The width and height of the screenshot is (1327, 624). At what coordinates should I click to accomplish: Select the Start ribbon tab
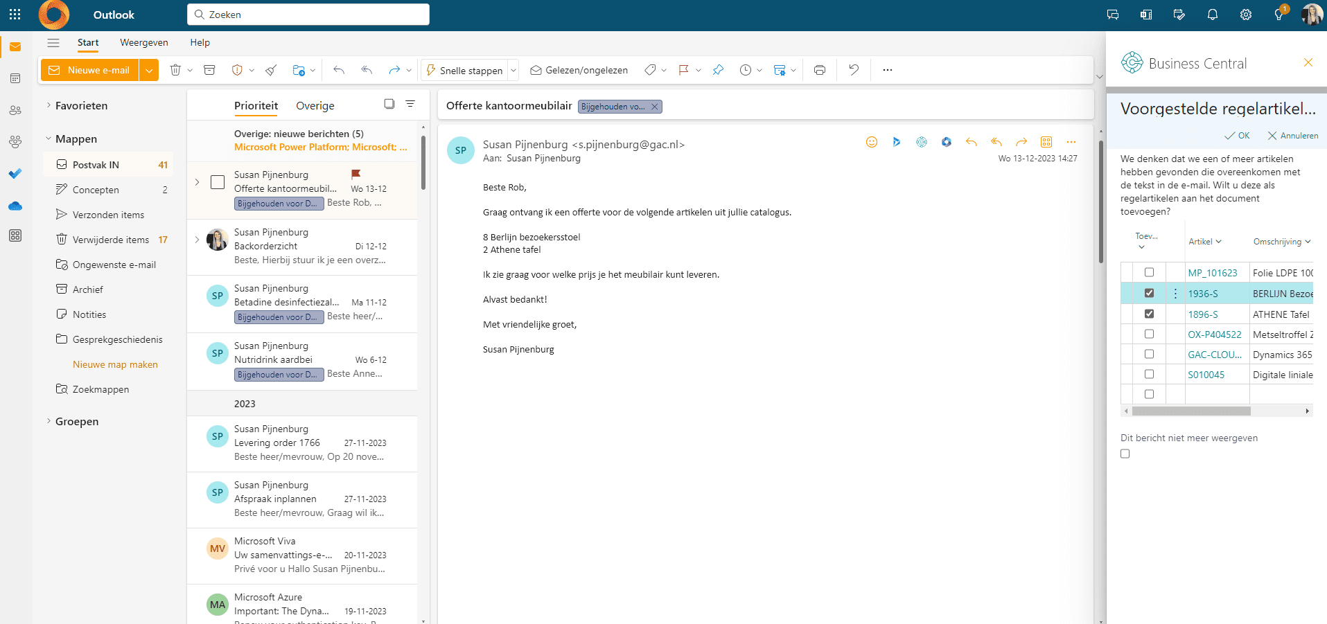88,42
